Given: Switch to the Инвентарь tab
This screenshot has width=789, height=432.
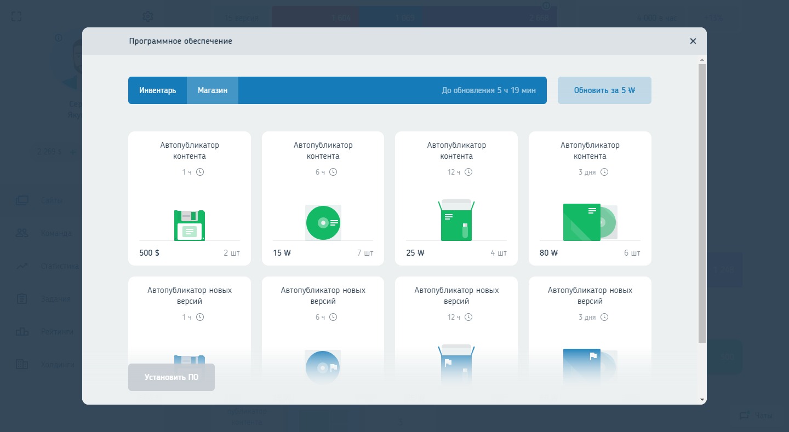Looking at the screenshot, I should click(x=158, y=90).
